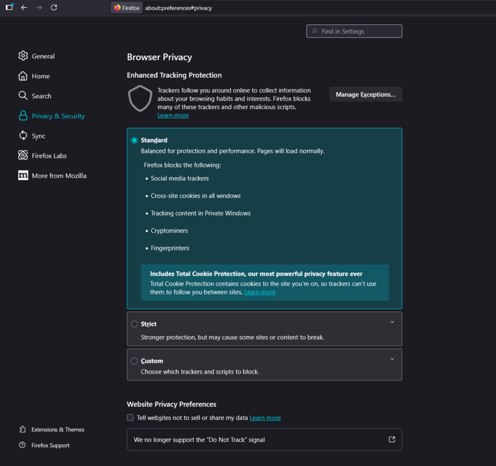
Task: Expand the Strict section chevron
Action: click(392, 322)
